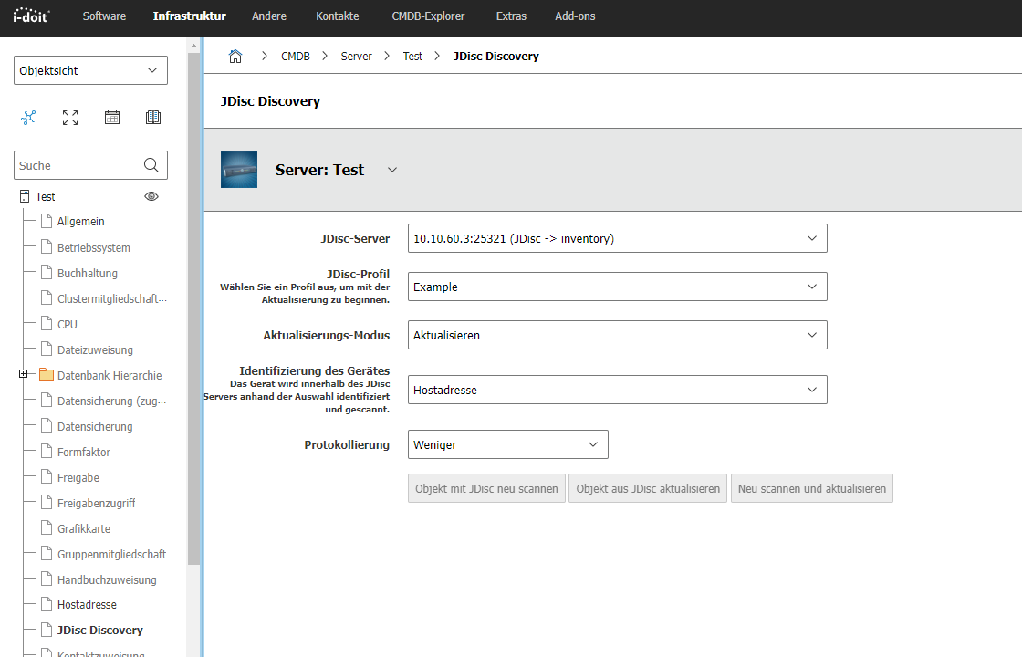Open the Infrastruktur menu
Image resolution: width=1022 pixels, height=657 pixels.
[x=190, y=16]
